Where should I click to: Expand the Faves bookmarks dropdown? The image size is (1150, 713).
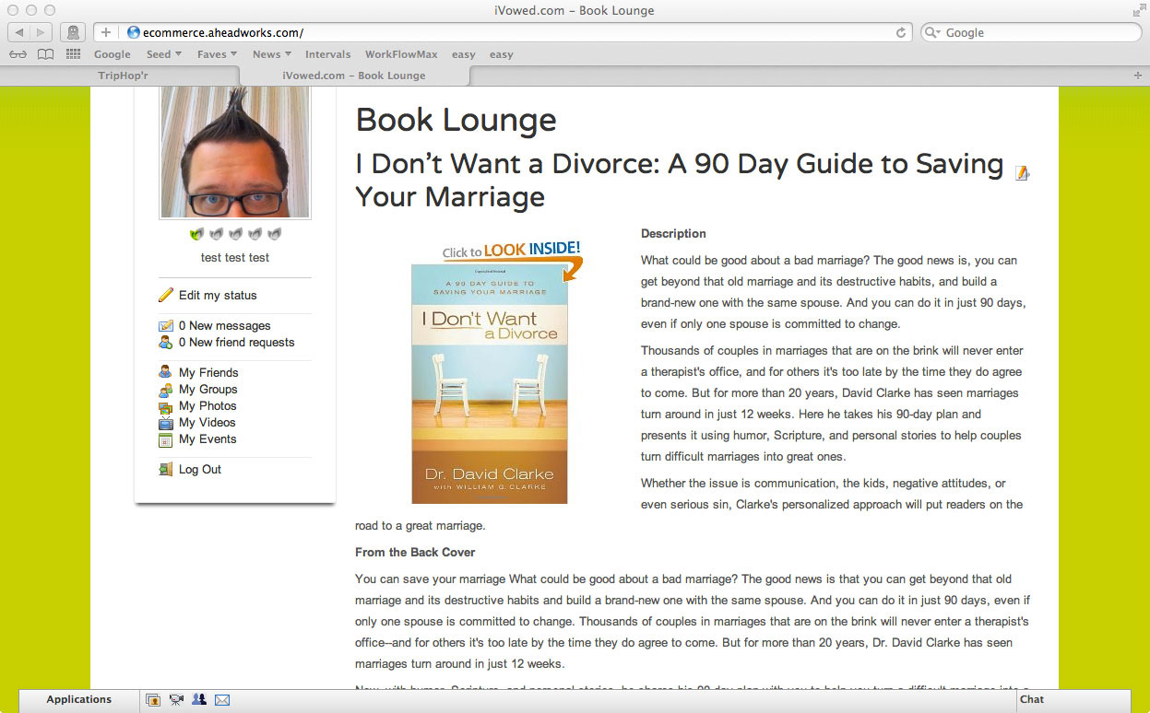(217, 54)
